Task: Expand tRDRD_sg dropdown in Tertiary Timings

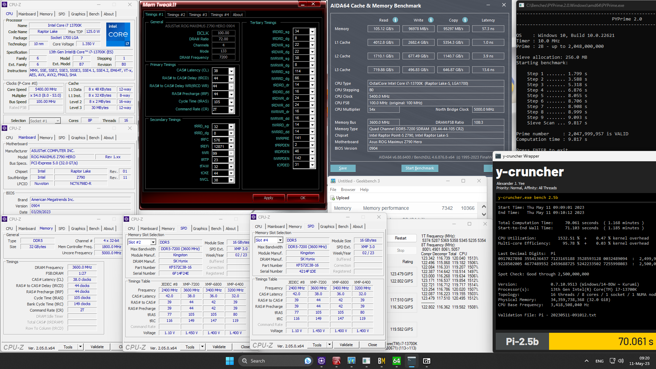Action: (312, 31)
